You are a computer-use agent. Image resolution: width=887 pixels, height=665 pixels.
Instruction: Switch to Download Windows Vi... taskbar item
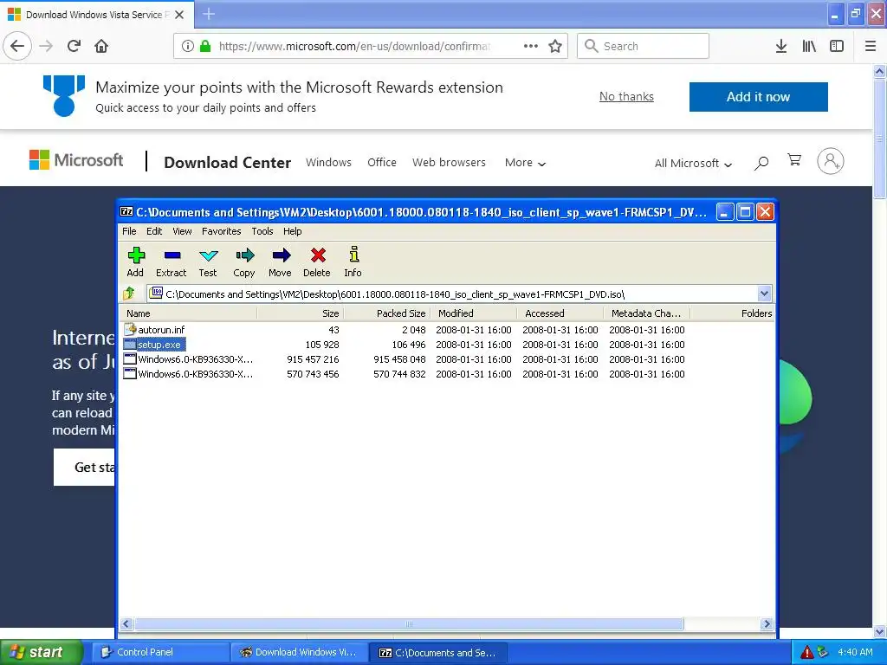[x=300, y=652]
